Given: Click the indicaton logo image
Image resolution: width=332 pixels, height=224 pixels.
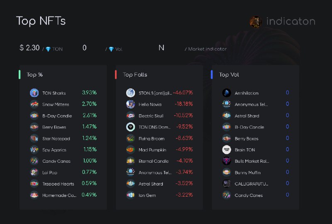Looking at the screenshot, I should (256, 22).
